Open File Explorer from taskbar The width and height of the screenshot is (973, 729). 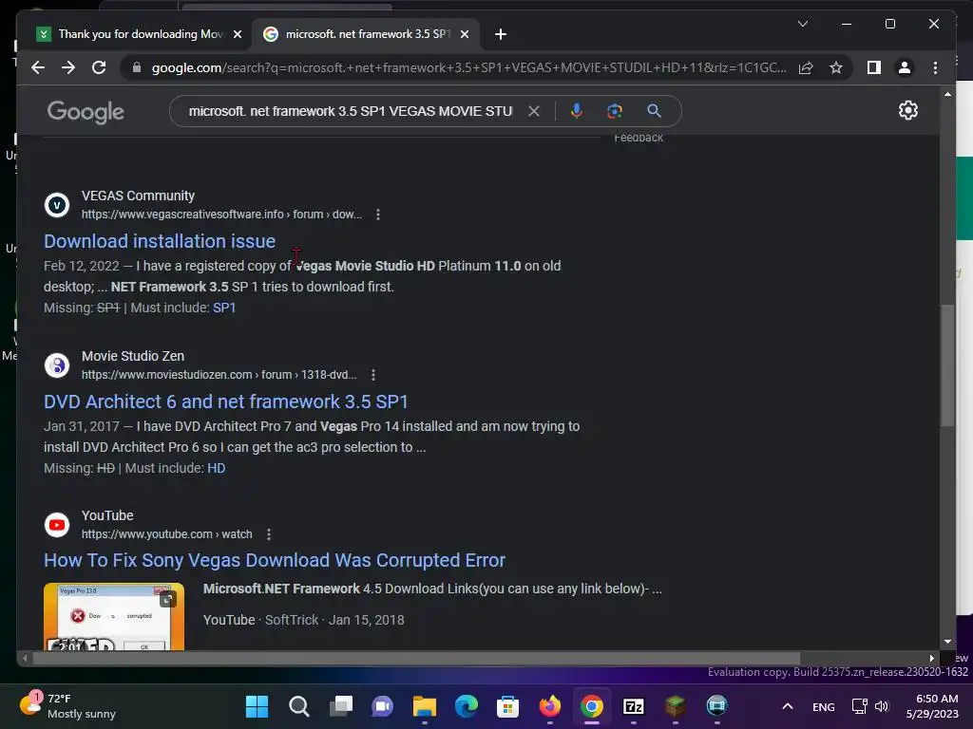click(x=425, y=706)
